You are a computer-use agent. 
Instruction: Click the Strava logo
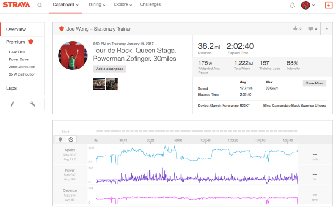[17, 5]
